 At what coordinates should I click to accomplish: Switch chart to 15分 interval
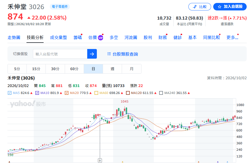(x=36, y=69)
